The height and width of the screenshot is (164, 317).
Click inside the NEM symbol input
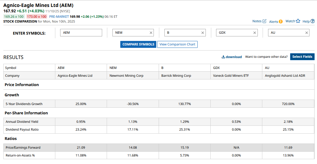tap(130, 32)
